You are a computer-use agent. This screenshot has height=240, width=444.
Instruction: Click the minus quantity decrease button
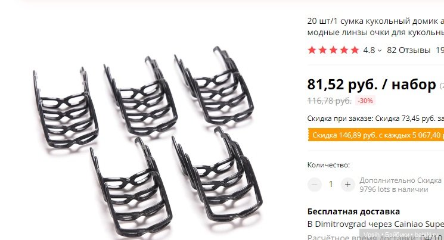(314, 185)
